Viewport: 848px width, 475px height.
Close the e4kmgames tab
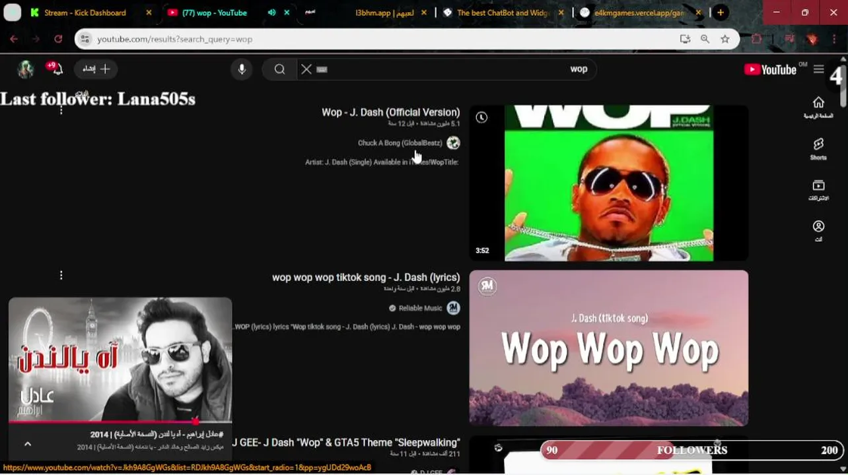point(698,13)
